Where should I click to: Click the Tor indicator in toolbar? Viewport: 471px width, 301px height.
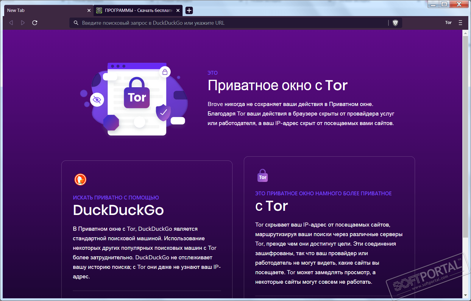(x=448, y=23)
